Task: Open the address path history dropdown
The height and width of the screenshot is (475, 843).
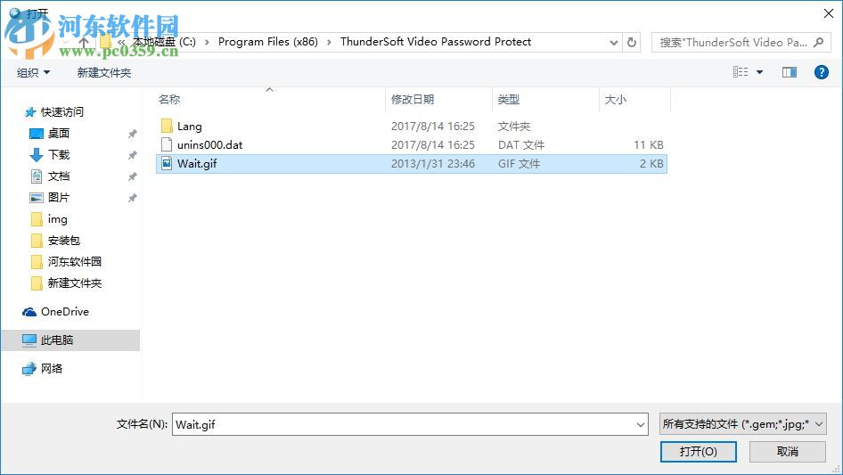Action: pos(613,43)
